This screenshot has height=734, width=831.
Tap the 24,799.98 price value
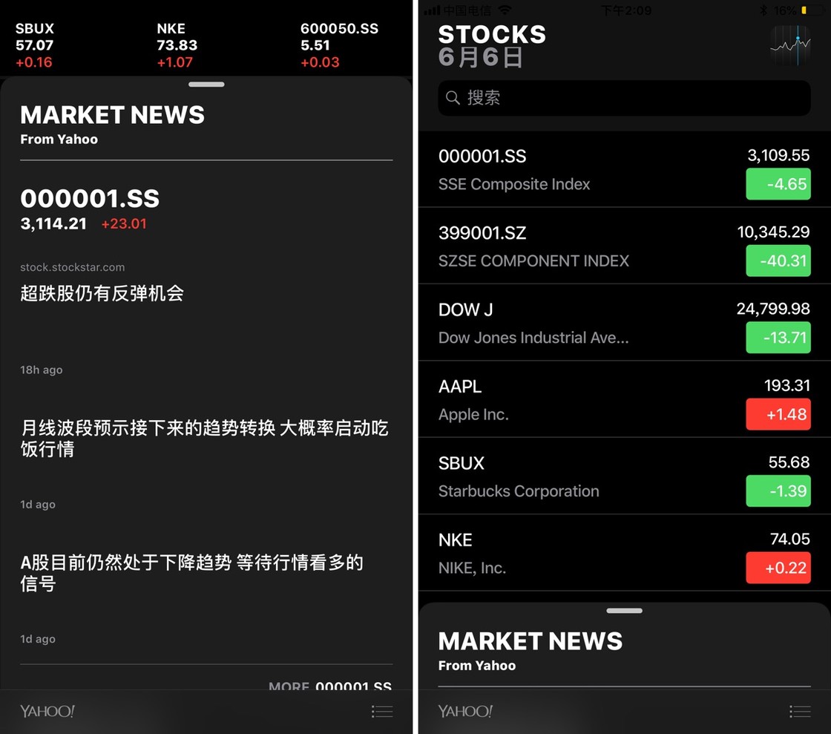[772, 309]
